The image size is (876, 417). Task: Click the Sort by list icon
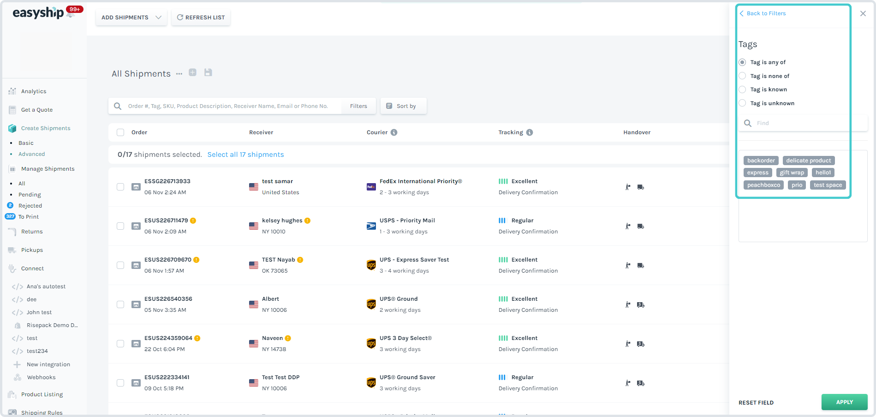[x=389, y=106]
